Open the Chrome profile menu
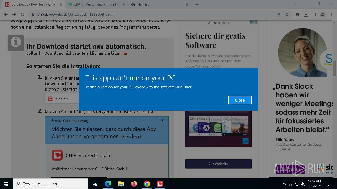This screenshot has width=337, height=189. pyautogui.click(x=323, y=14)
